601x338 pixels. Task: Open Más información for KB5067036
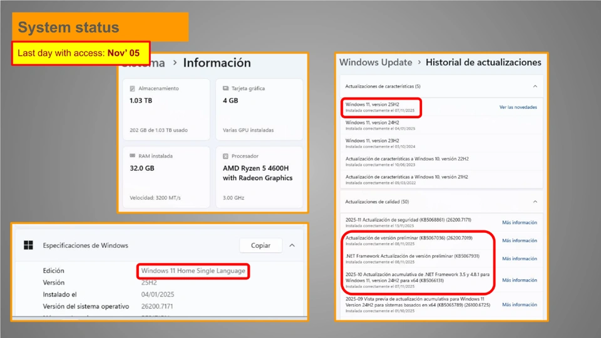coord(520,240)
